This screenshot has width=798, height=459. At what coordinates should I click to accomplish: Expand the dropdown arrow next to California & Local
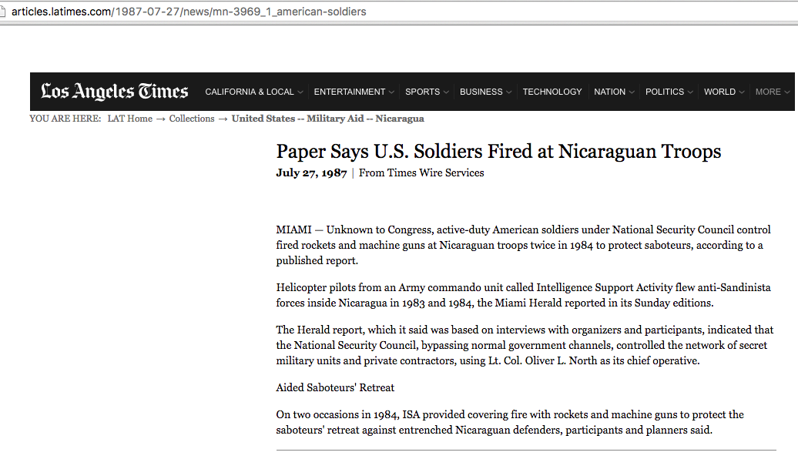click(x=300, y=92)
